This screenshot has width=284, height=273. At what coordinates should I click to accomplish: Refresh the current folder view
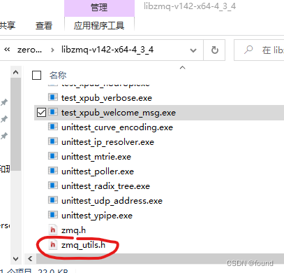pos(214,50)
